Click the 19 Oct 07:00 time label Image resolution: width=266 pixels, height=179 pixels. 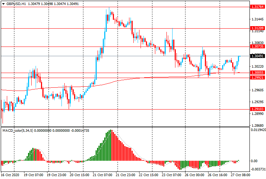33,175
